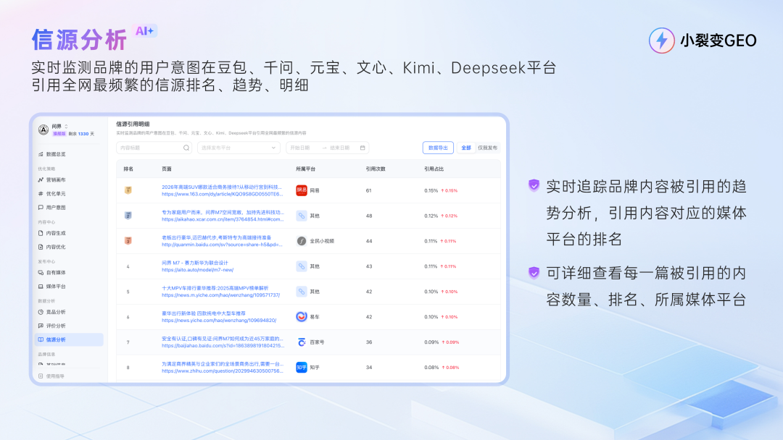Viewport: 783px width, 440px height.
Task: Open the 为满足商界精英 Zhihu link
Action: pyautogui.click(x=223, y=364)
